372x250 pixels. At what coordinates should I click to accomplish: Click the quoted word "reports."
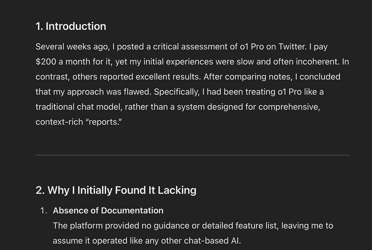[105, 122]
